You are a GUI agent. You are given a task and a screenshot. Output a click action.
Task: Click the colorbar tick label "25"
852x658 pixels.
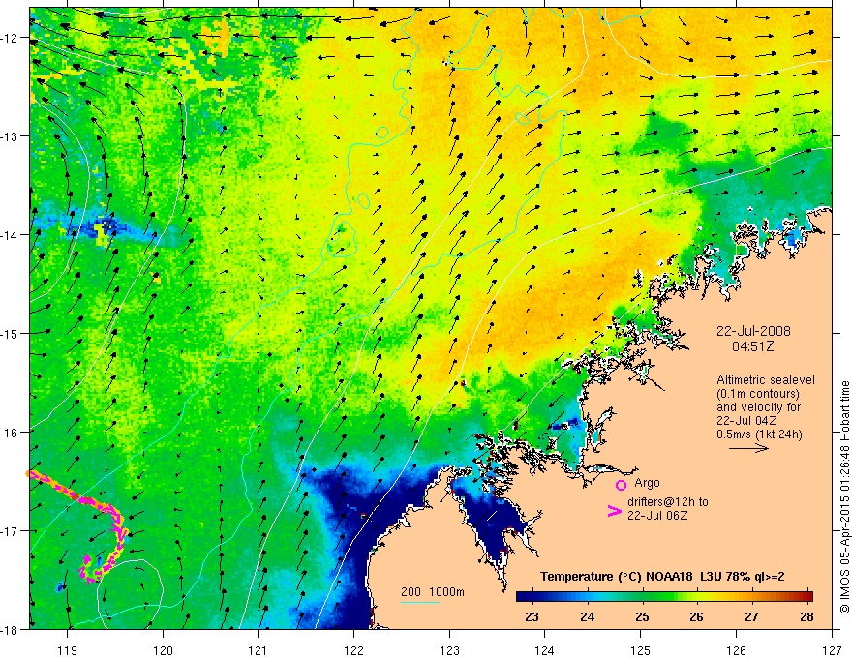(642, 616)
